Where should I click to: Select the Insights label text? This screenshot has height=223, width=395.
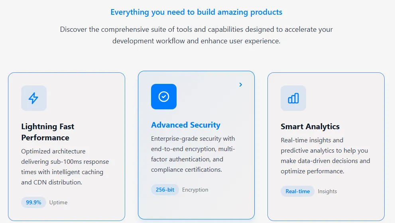pyautogui.click(x=327, y=191)
